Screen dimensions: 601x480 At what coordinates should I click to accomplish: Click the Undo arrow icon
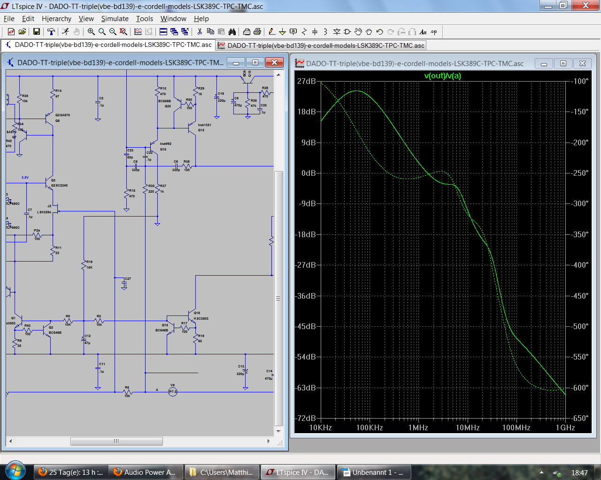tap(380, 31)
